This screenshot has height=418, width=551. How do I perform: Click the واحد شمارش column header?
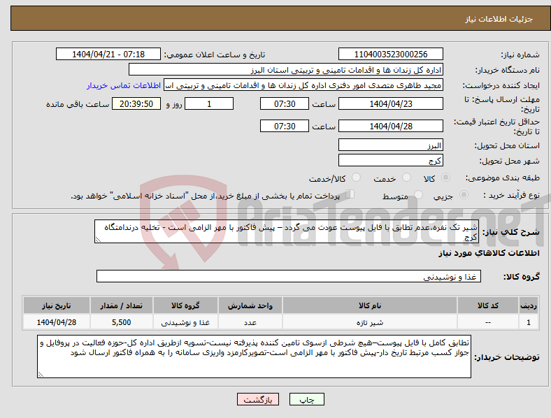(250, 305)
